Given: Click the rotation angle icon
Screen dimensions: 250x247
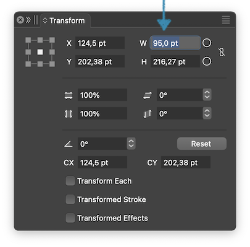Looking at the screenshot, I should (x=68, y=144).
